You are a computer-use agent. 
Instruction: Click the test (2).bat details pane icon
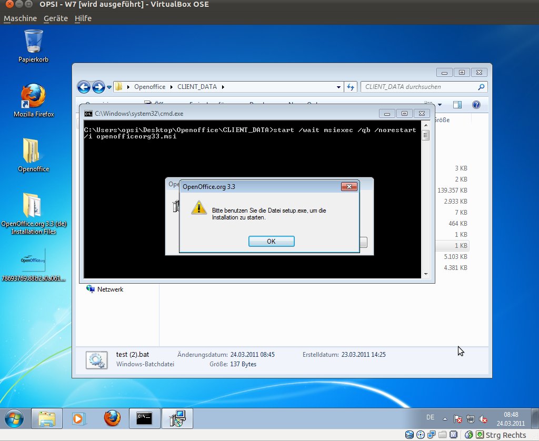(97, 360)
